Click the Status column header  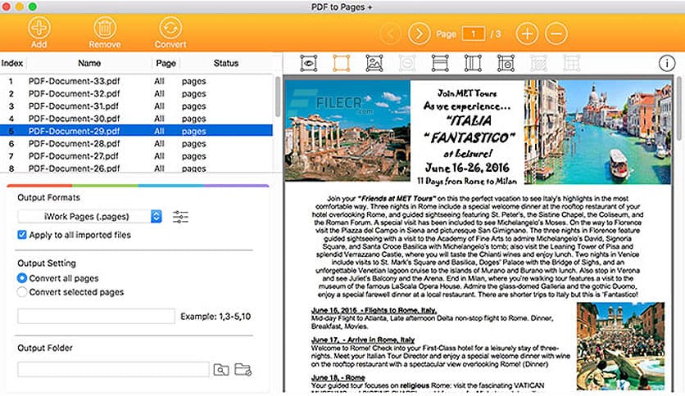[226, 63]
